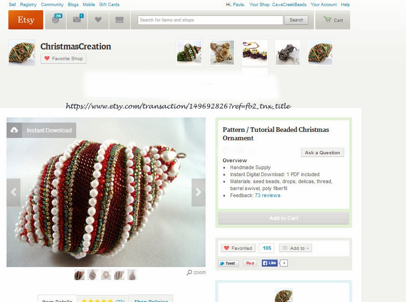Screen dimensions: 406x302
Task: Open the conversations envelope icon
Action: click(x=77, y=20)
